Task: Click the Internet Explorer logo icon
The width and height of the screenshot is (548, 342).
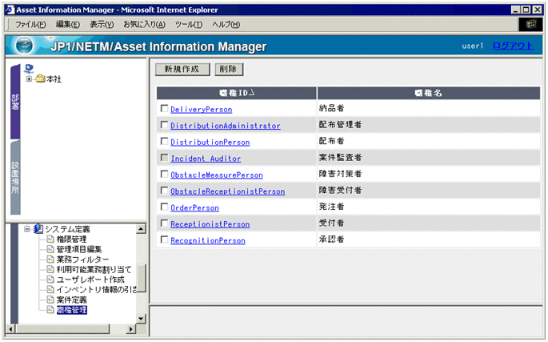Action: [x=531, y=24]
